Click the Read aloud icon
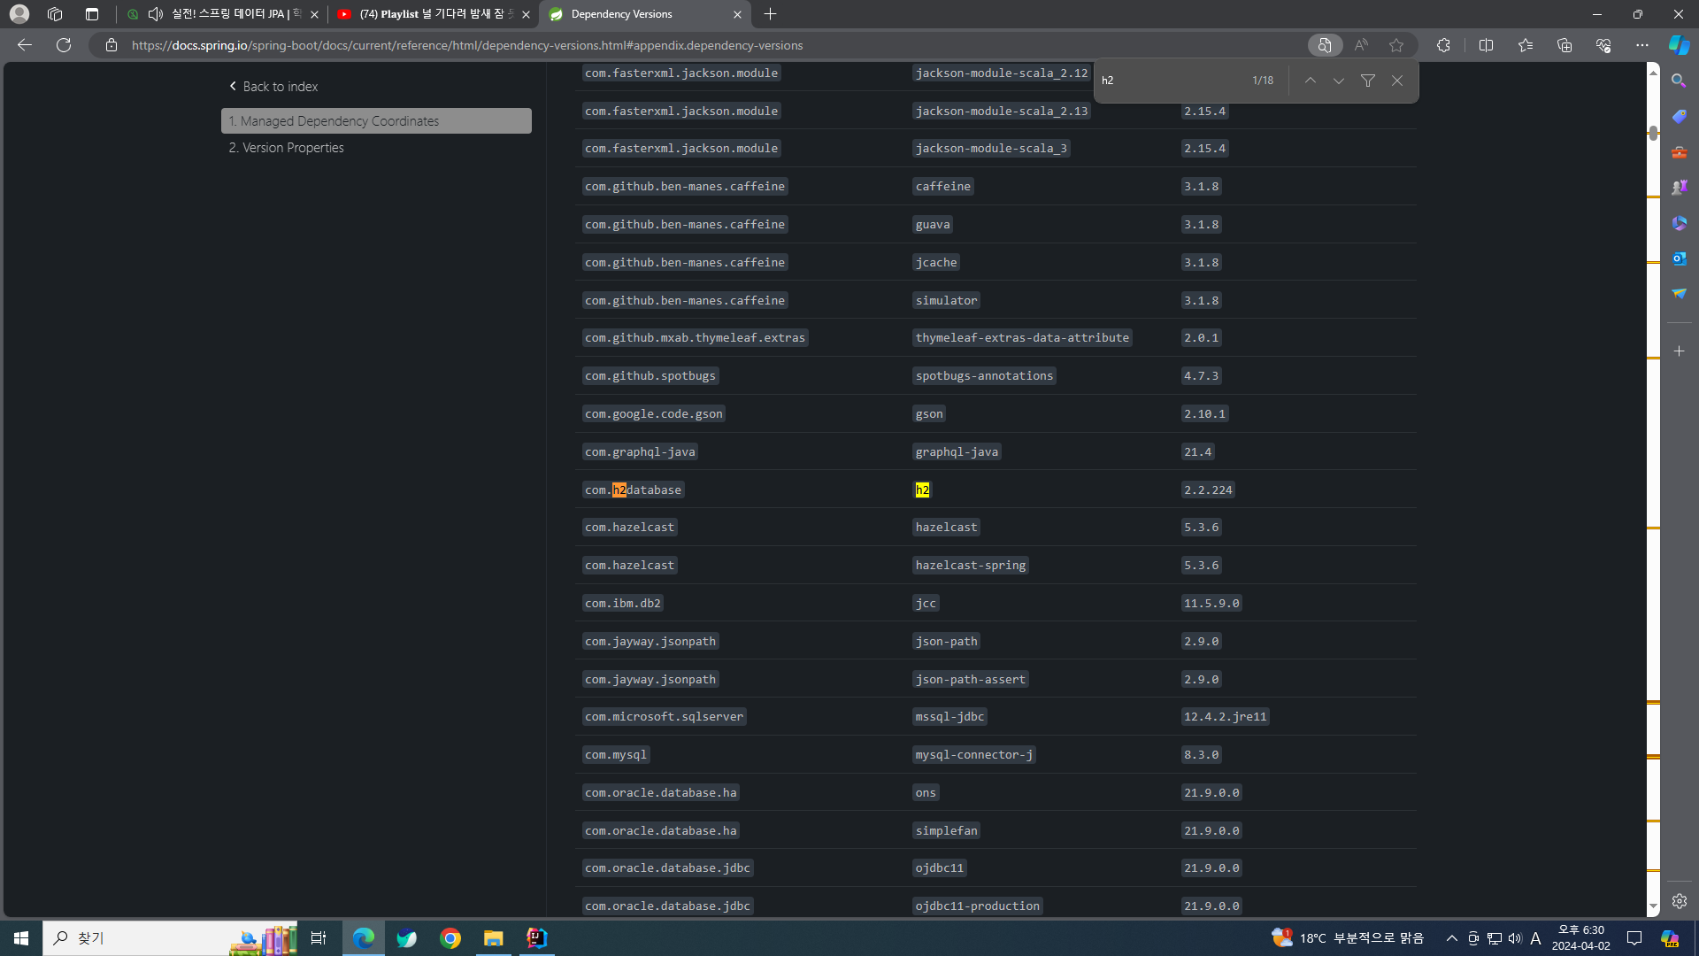Viewport: 1699px width, 956px height. point(1361,45)
